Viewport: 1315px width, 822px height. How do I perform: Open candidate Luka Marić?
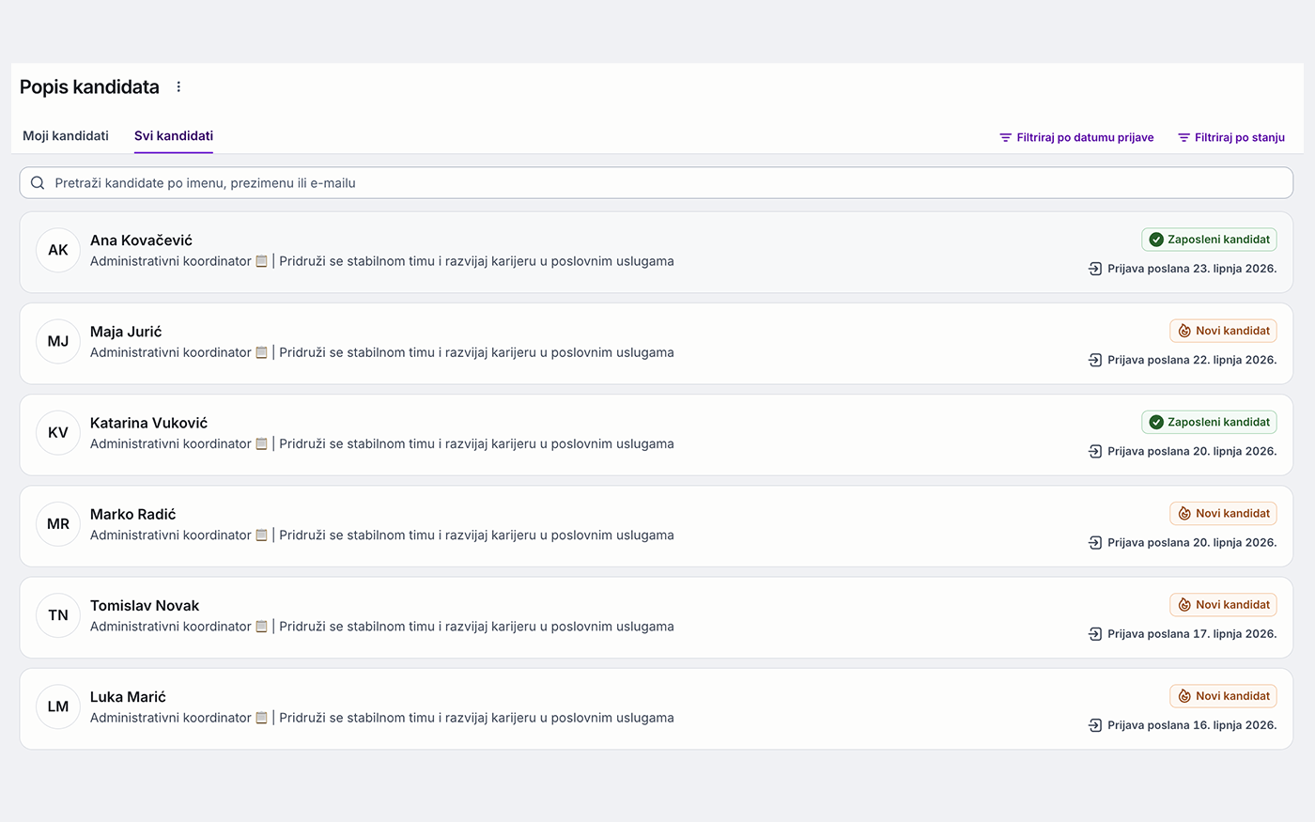coord(657,708)
